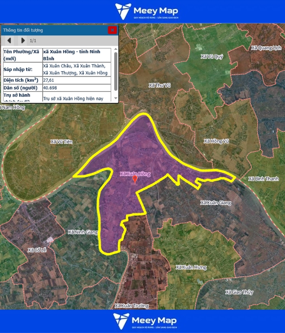Click the Thông tin đối tượng title bar

(54, 30)
